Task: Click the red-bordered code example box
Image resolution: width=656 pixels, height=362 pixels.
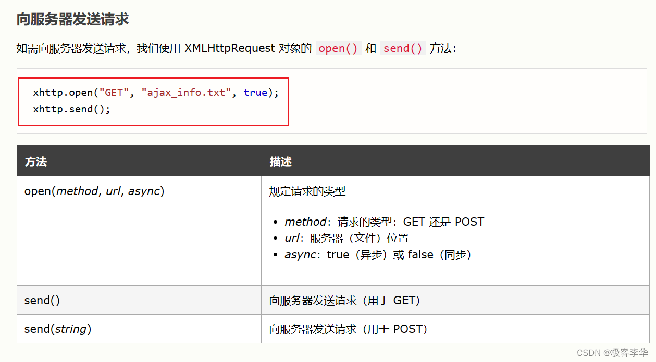Action: [153, 101]
